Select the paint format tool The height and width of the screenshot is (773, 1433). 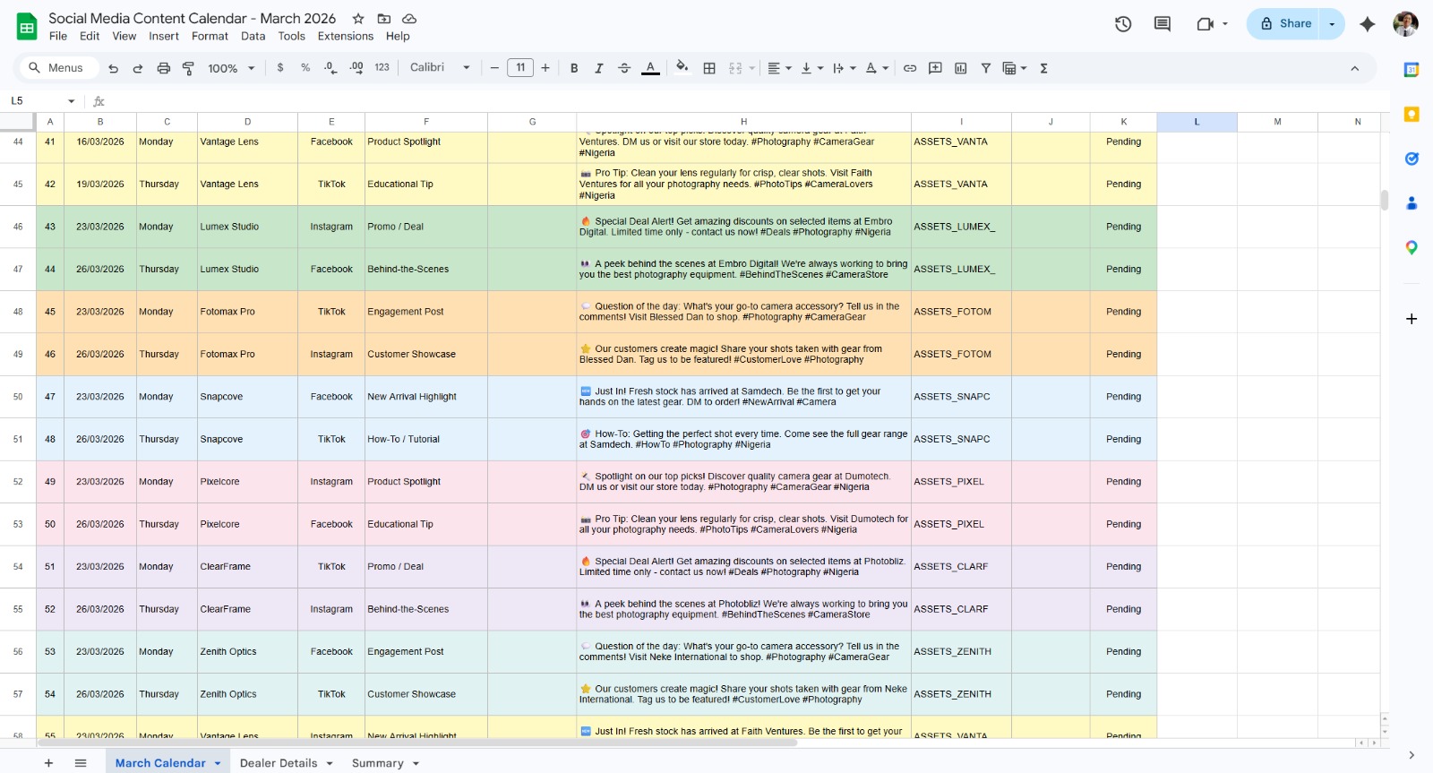click(x=188, y=68)
